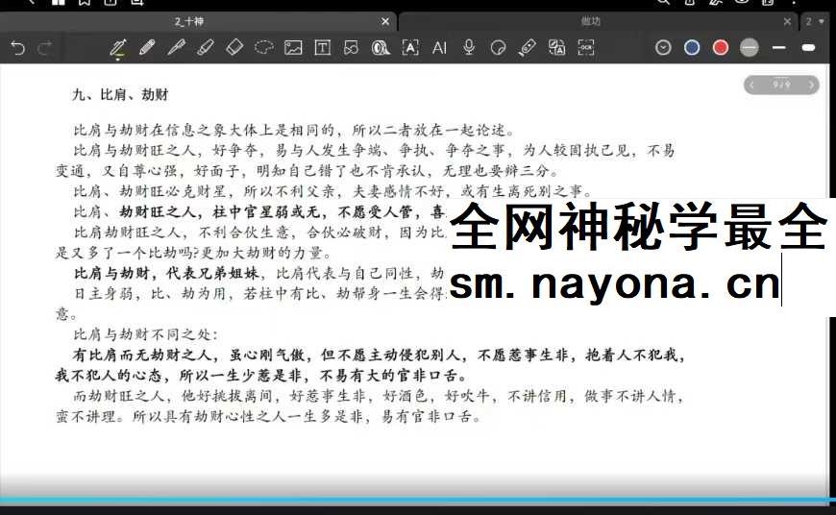Click the line starting 比肩与劫财在信息之象
The image size is (836, 515).
[294, 130]
